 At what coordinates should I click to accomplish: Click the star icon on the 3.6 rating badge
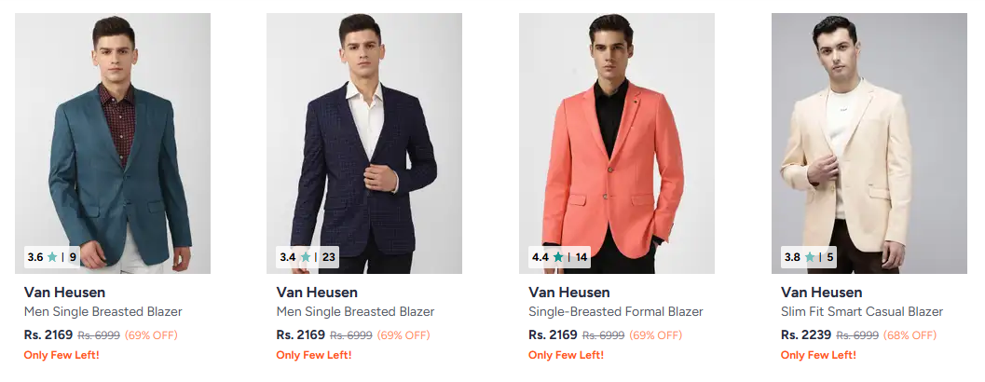click(52, 257)
